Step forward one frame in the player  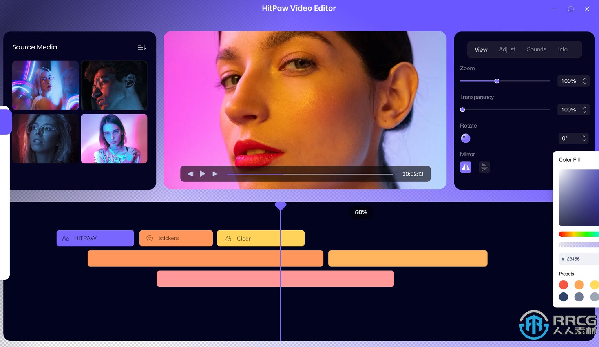click(214, 174)
